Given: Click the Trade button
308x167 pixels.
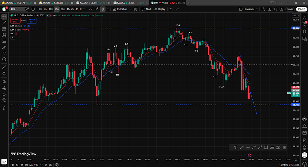Looking at the screenshot, I should 290,9.
